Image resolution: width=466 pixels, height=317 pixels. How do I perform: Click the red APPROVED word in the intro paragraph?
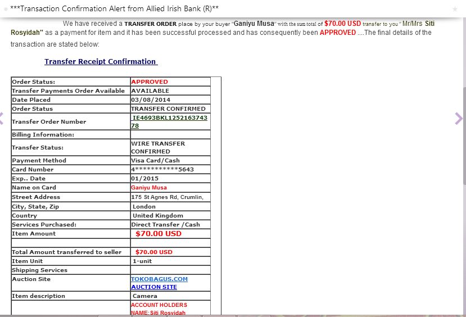(x=338, y=33)
